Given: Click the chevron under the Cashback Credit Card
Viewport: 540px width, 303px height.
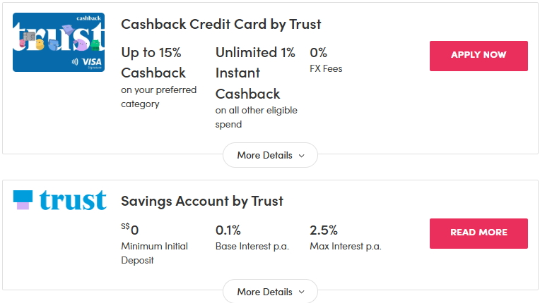Looking at the screenshot, I should [x=302, y=156].
